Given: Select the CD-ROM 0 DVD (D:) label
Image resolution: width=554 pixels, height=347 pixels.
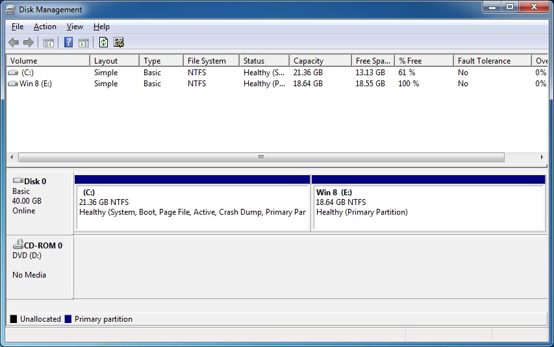Looking at the screenshot, I should [40, 267].
